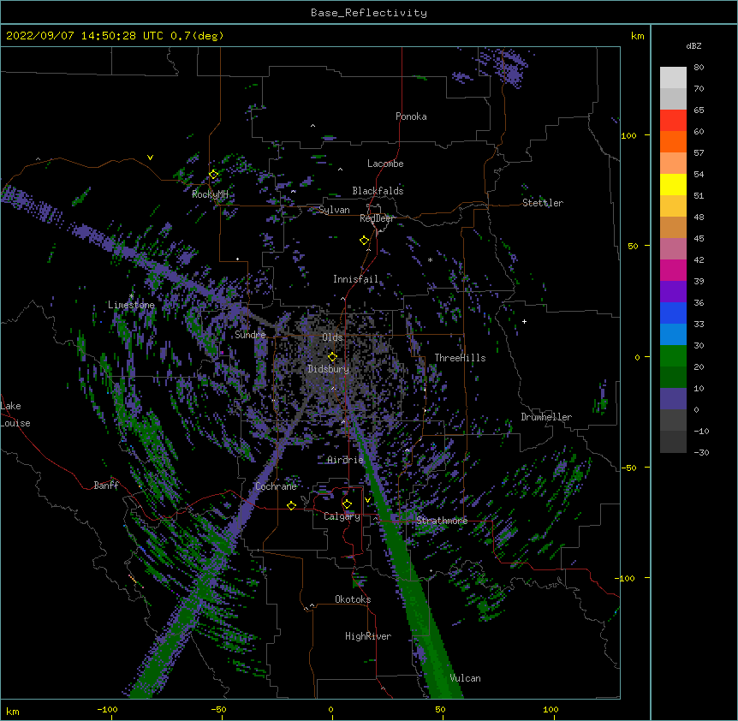Click the yellow marker south of Cochrane
This screenshot has height=721, width=738.
(x=291, y=505)
